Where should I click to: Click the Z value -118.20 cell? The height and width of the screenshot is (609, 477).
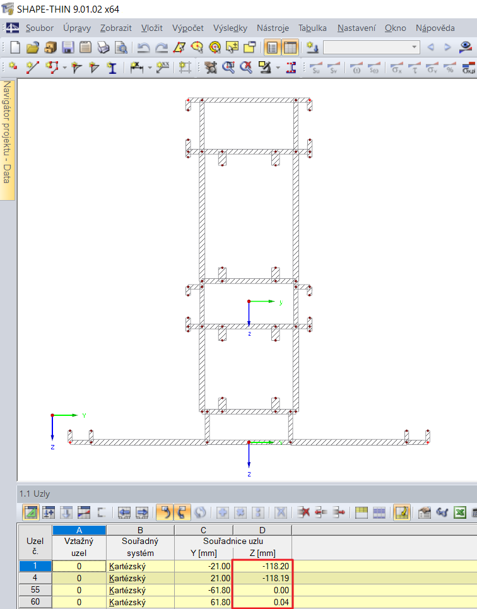262,566
